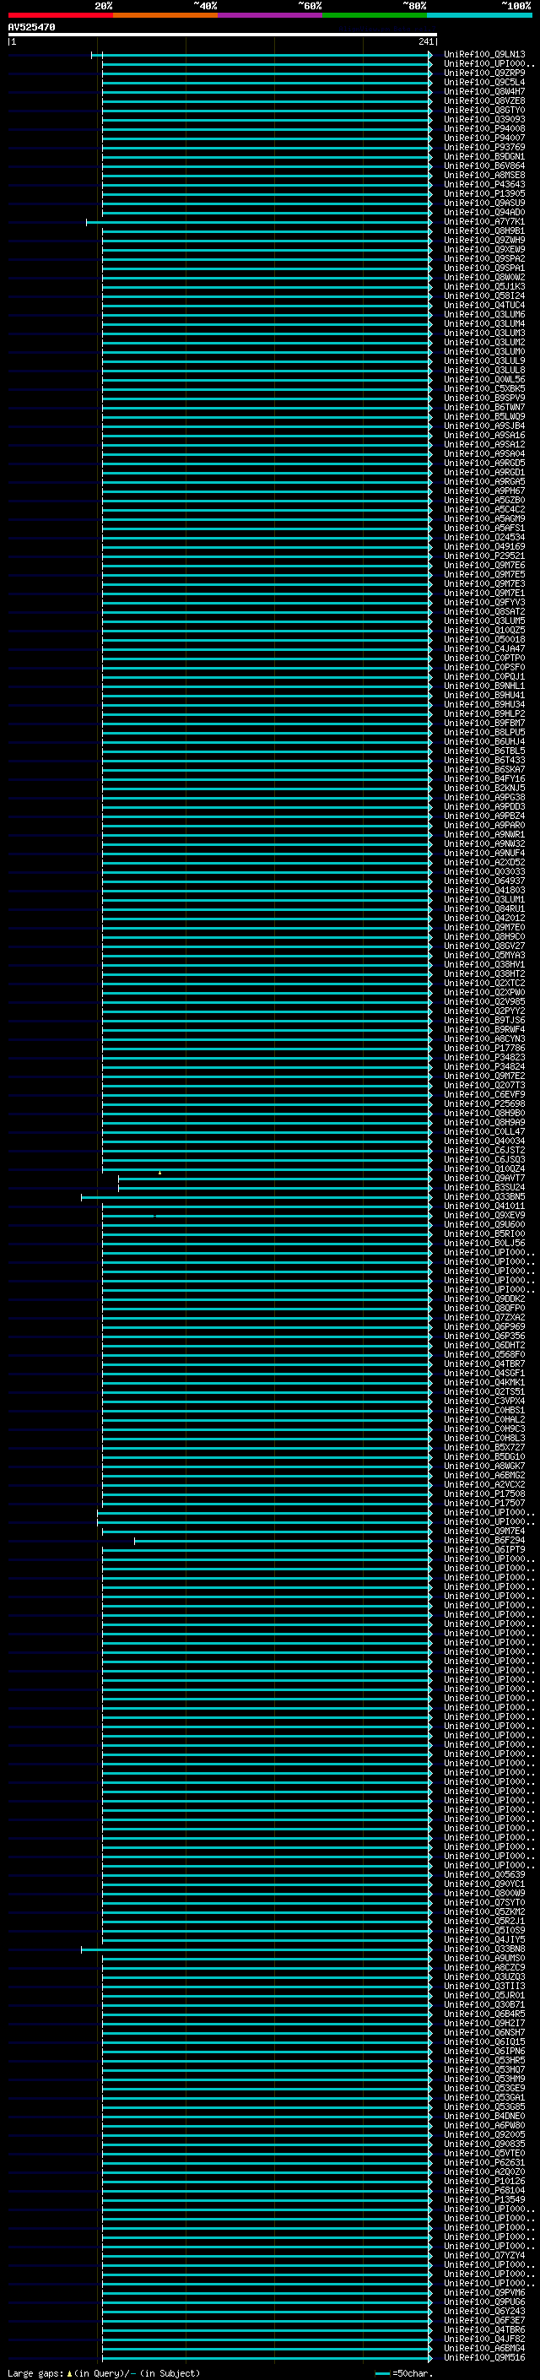Select hit label UniRef100_Q9LN13

click(x=484, y=55)
